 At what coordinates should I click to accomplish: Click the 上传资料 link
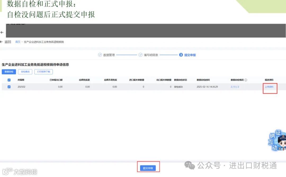pyautogui.click(x=269, y=87)
